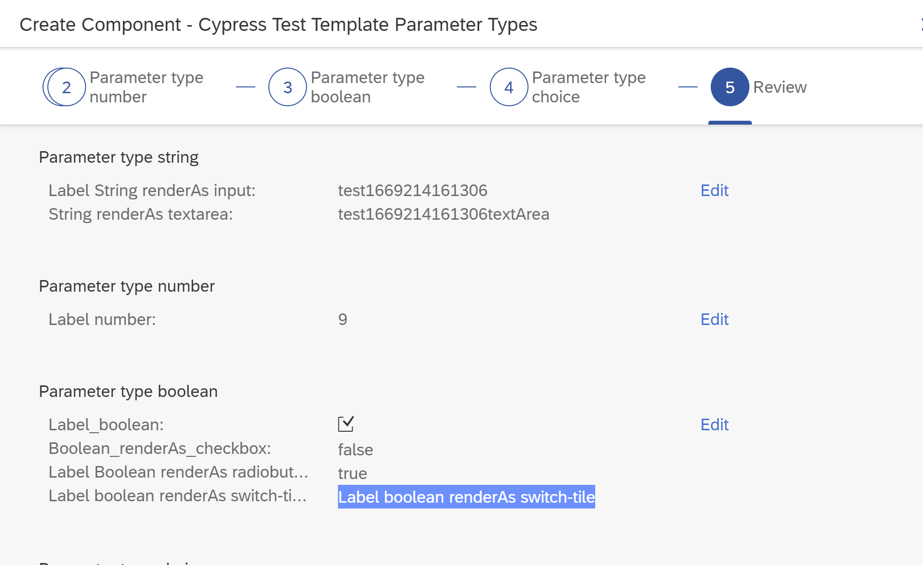Edit the Parameter type number section
This screenshot has width=923, height=565.
pyautogui.click(x=714, y=319)
